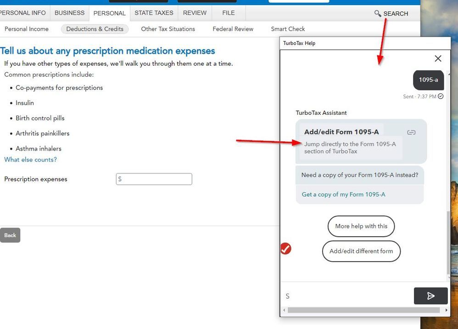The height and width of the screenshot is (329, 458).
Task: Open the Federal Review sub-tab
Action: point(233,29)
